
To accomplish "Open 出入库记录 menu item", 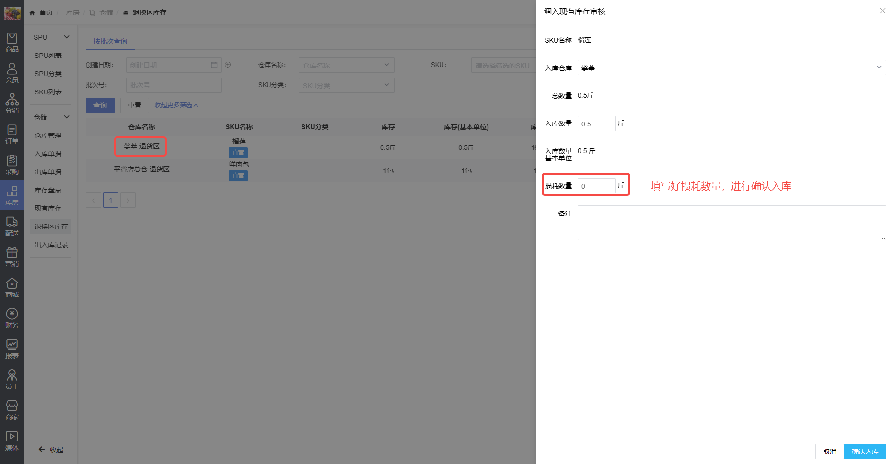I will click(x=50, y=245).
